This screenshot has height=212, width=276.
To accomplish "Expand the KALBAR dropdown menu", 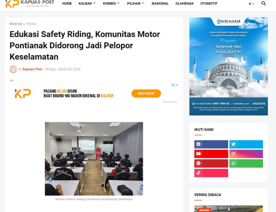I will pyautogui.click(x=87, y=3).
